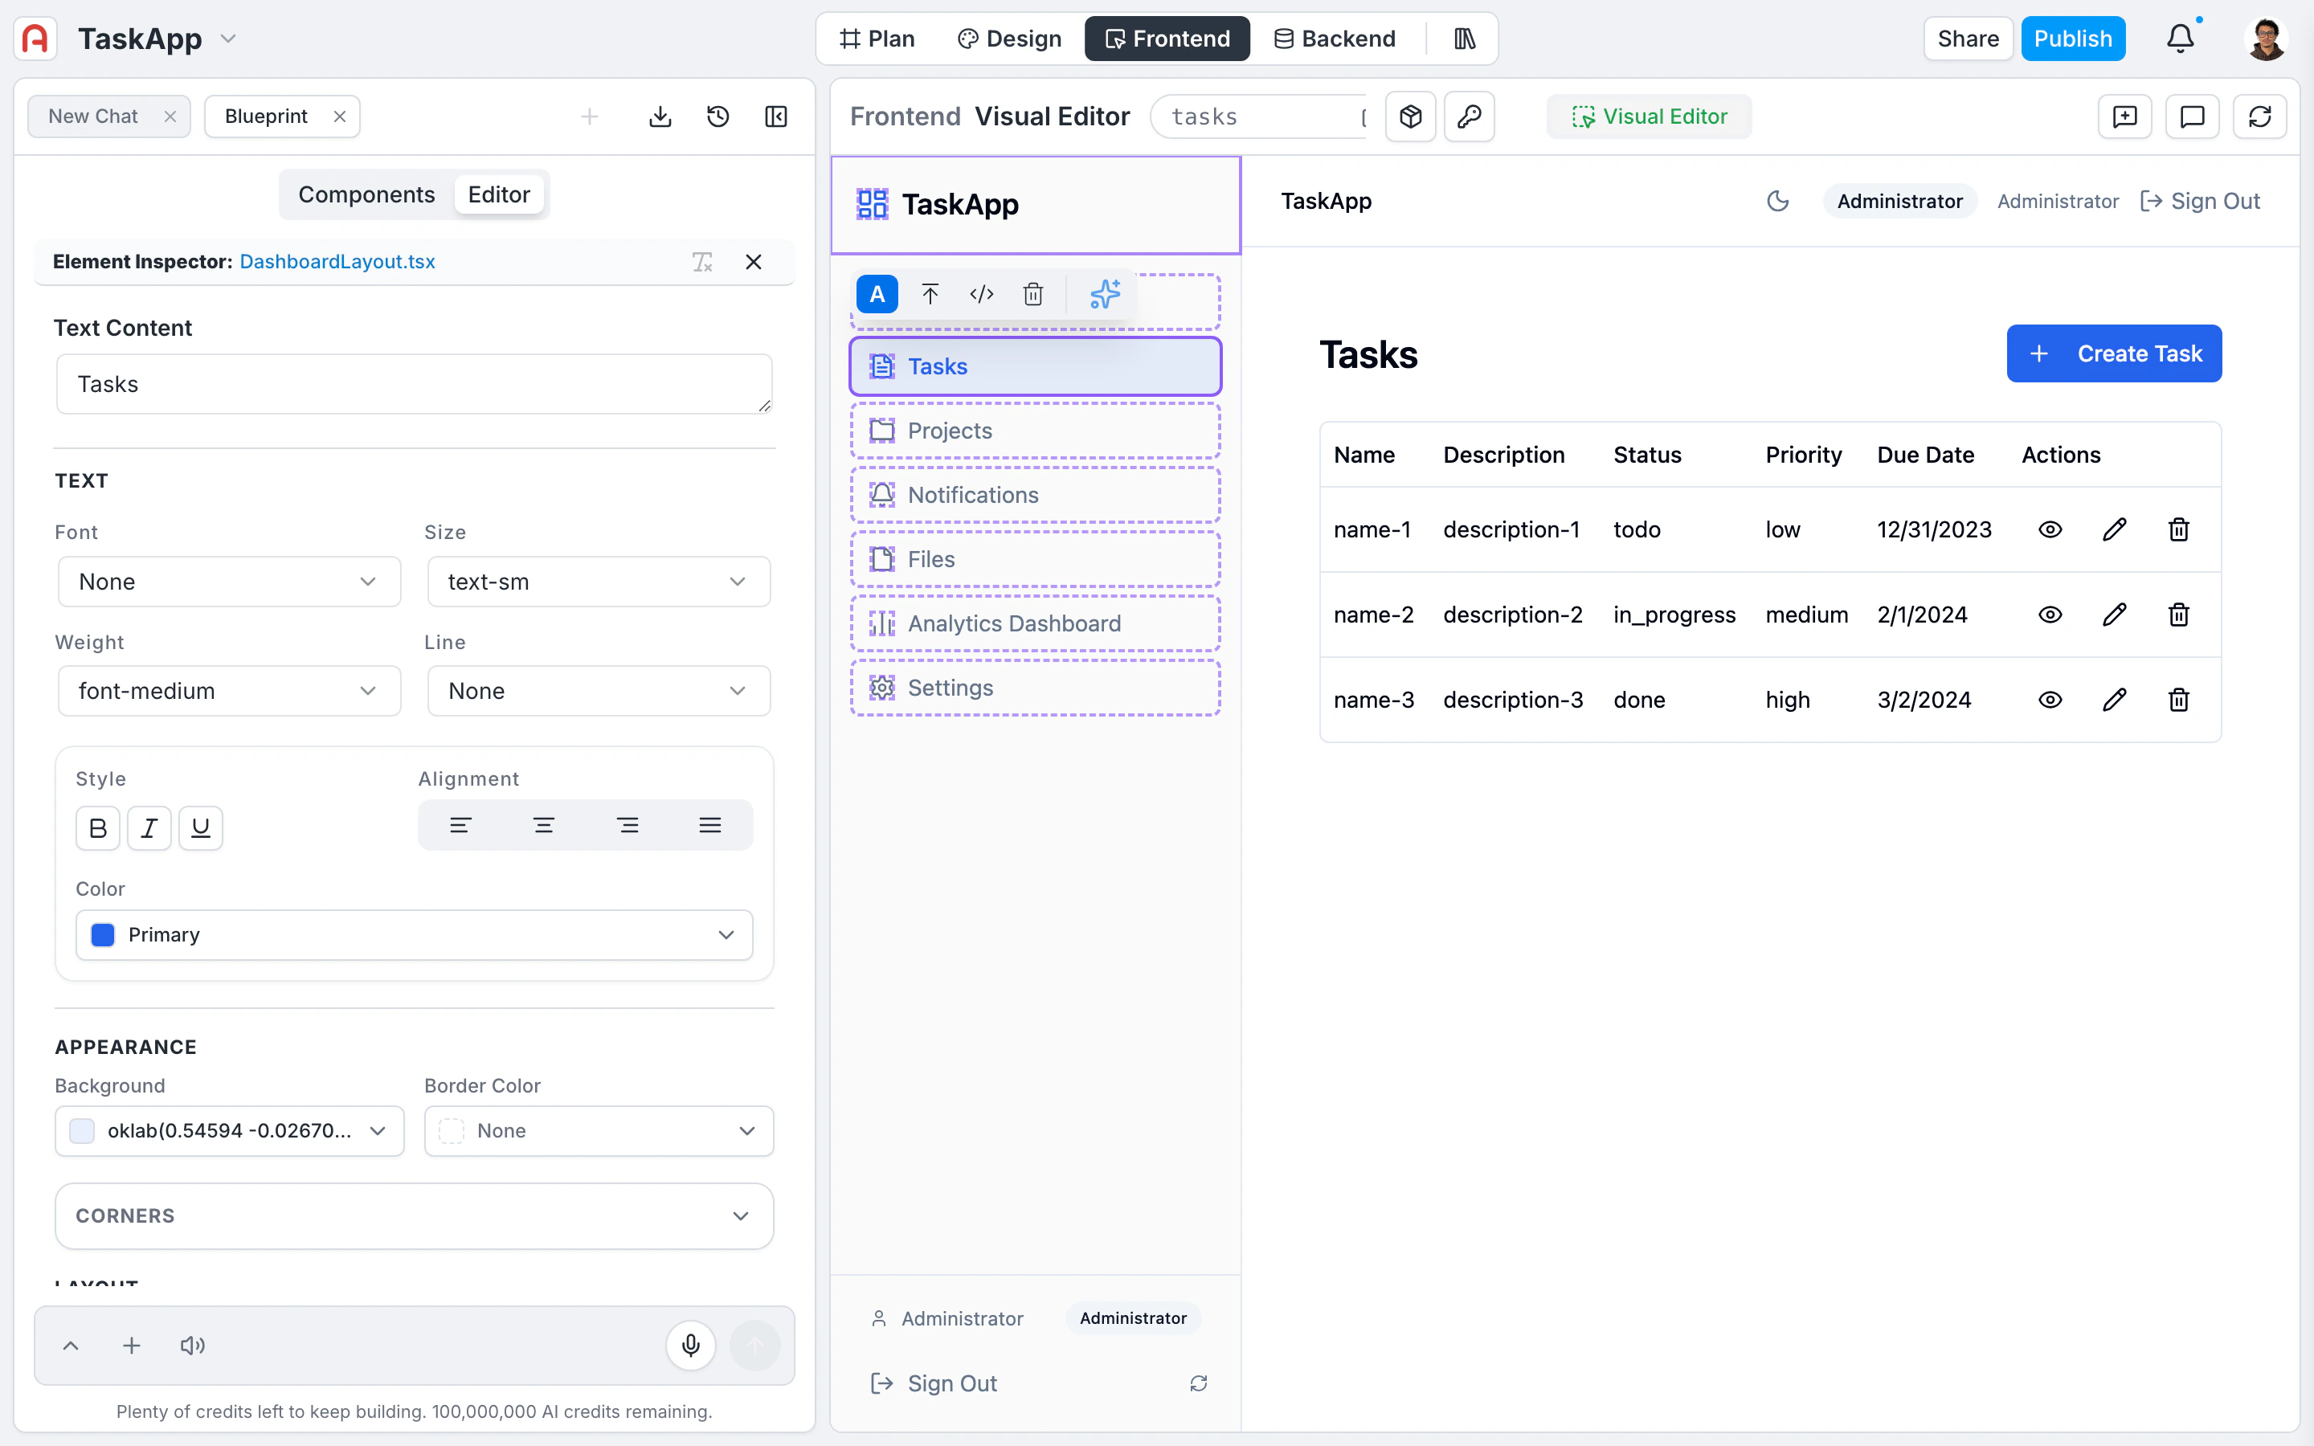2314x1446 pixels.
Task: Click the download icon in chat panel header
Action: coord(660,116)
